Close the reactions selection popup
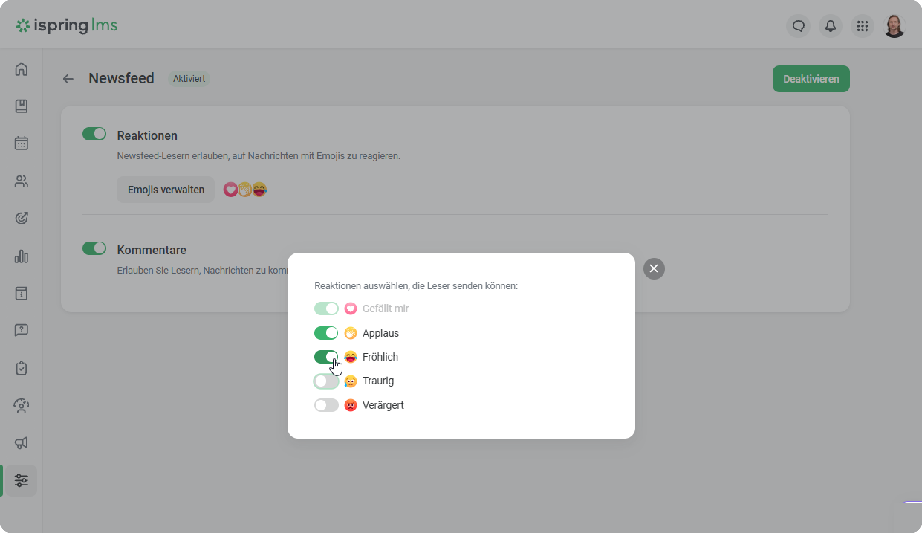 (x=654, y=268)
